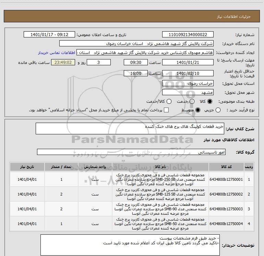This screenshot has height=256, width=264.
Task: Click the واحد شمارش column header
Action: (x=95, y=167)
